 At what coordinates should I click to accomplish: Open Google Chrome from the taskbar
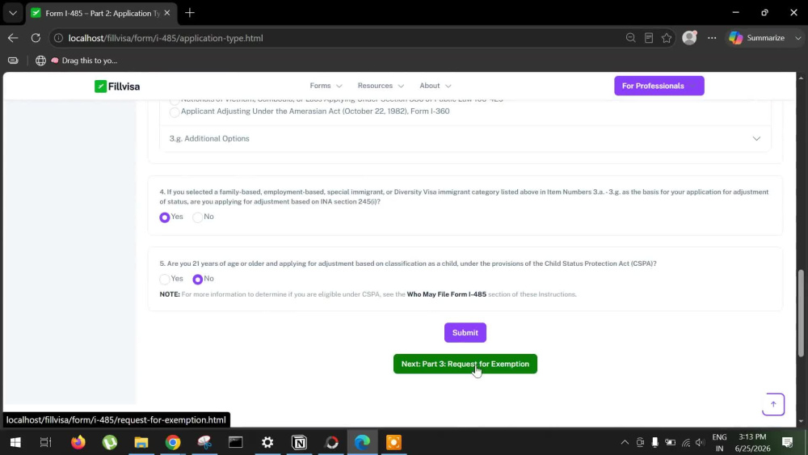coord(173,442)
